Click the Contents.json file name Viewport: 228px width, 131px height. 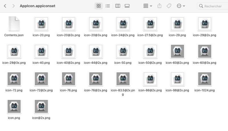[x=14, y=35]
